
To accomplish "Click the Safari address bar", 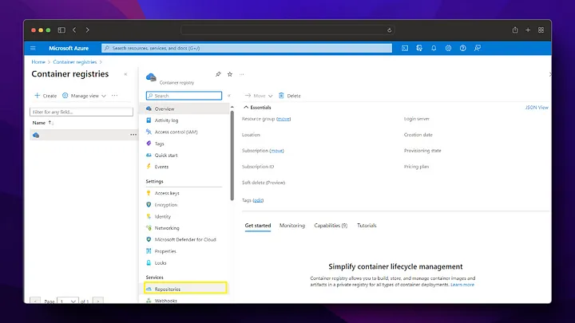I will pyautogui.click(x=287, y=30).
